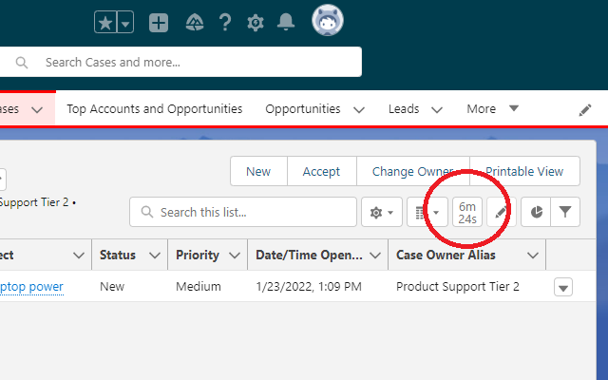
Task: Click the user avatar profile icon
Action: [327, 21]
